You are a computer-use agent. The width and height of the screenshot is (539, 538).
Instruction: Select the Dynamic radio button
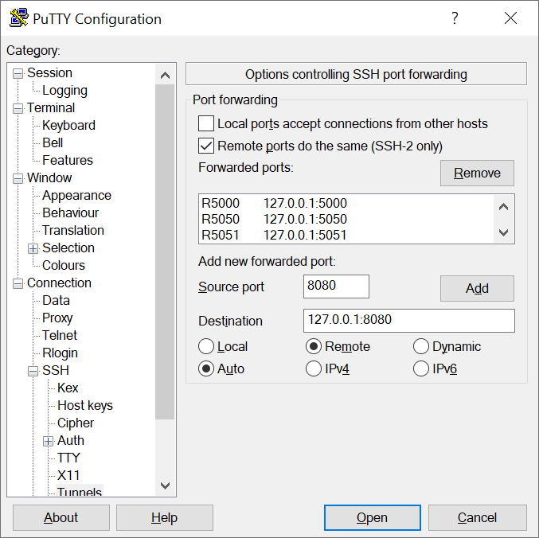point(420,346)
